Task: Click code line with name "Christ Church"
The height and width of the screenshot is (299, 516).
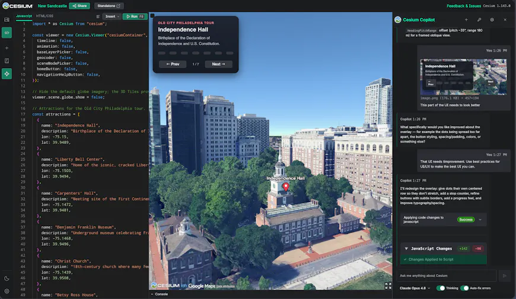Action: click(67, 261)
